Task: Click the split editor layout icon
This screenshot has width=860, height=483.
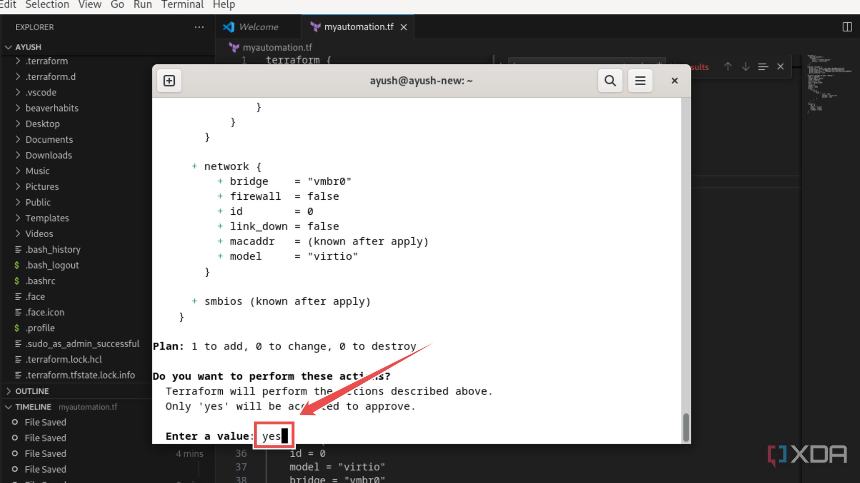Action: point(847,27)
